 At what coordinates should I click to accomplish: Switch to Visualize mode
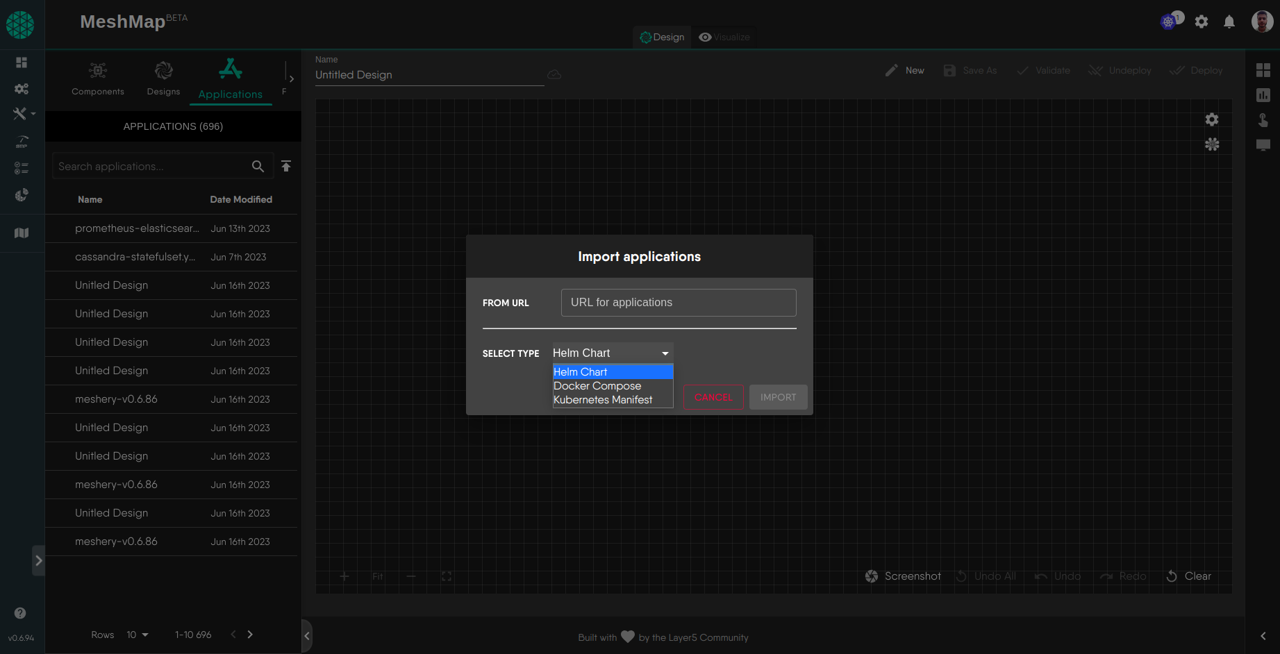click(x=724, y=37)
